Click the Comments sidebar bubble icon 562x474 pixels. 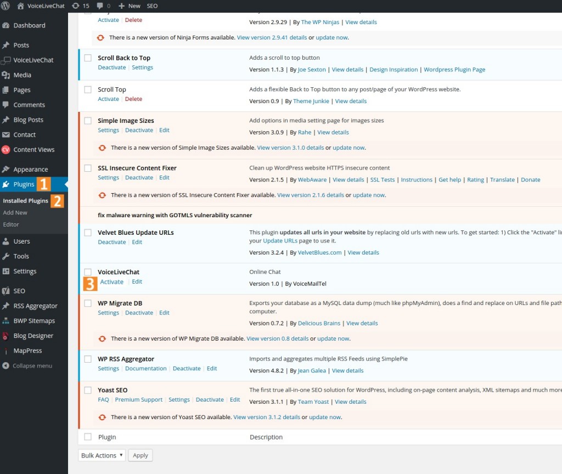click(5, 105)
